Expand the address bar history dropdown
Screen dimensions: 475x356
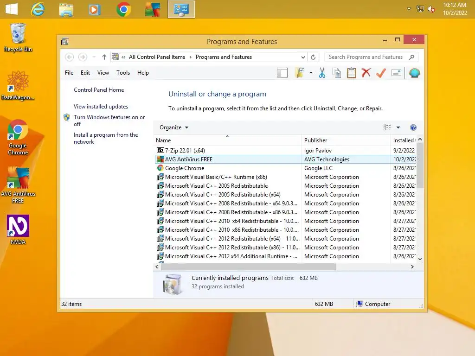[303, 57]
